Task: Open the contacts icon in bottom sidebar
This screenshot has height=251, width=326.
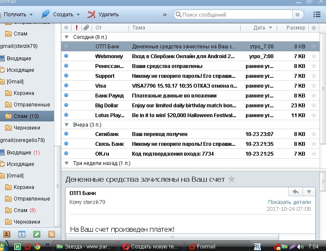Action: pyautogui.click(x=7, y=234)
